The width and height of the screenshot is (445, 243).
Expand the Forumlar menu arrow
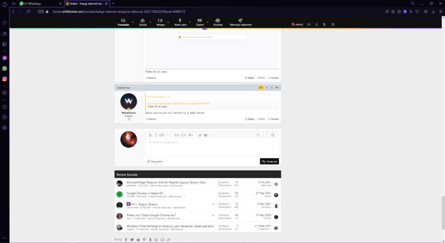[133, 22]
